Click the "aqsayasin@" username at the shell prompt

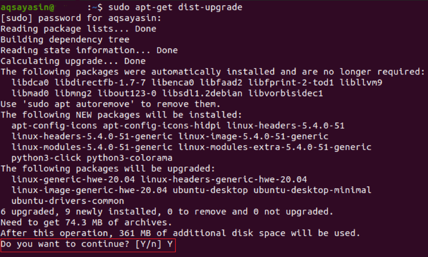(x=27, y=8)
